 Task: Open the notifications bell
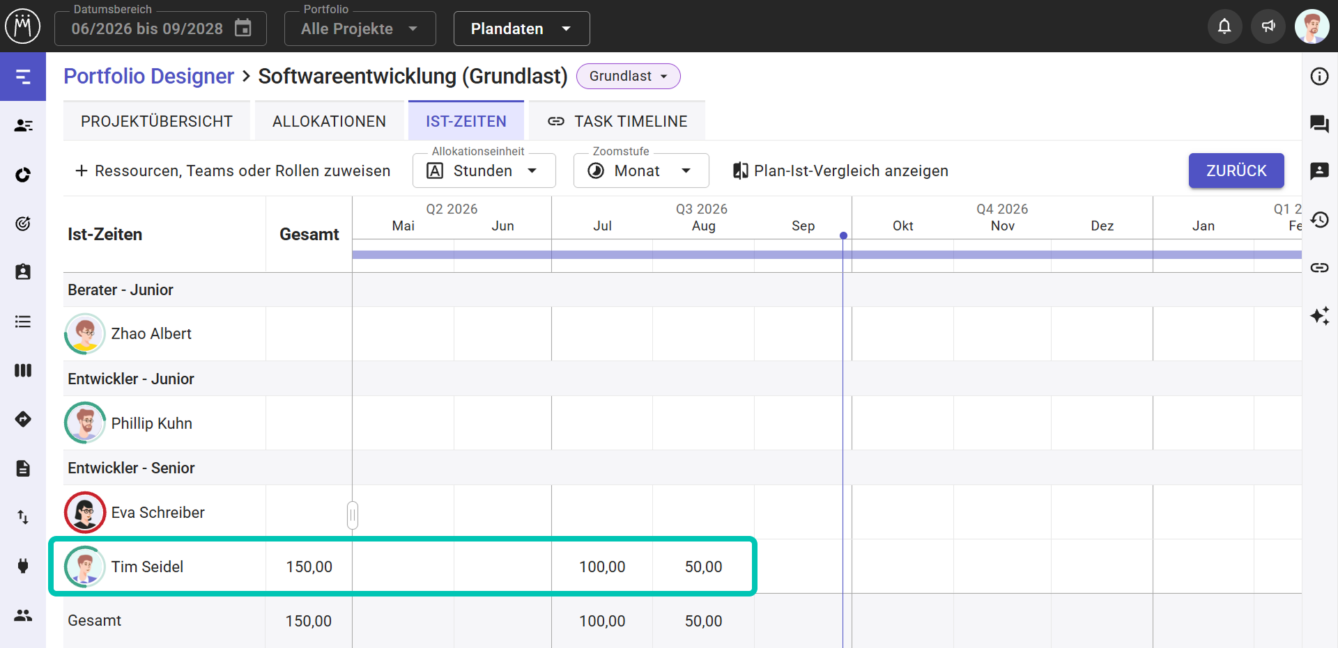point(1224,26)
